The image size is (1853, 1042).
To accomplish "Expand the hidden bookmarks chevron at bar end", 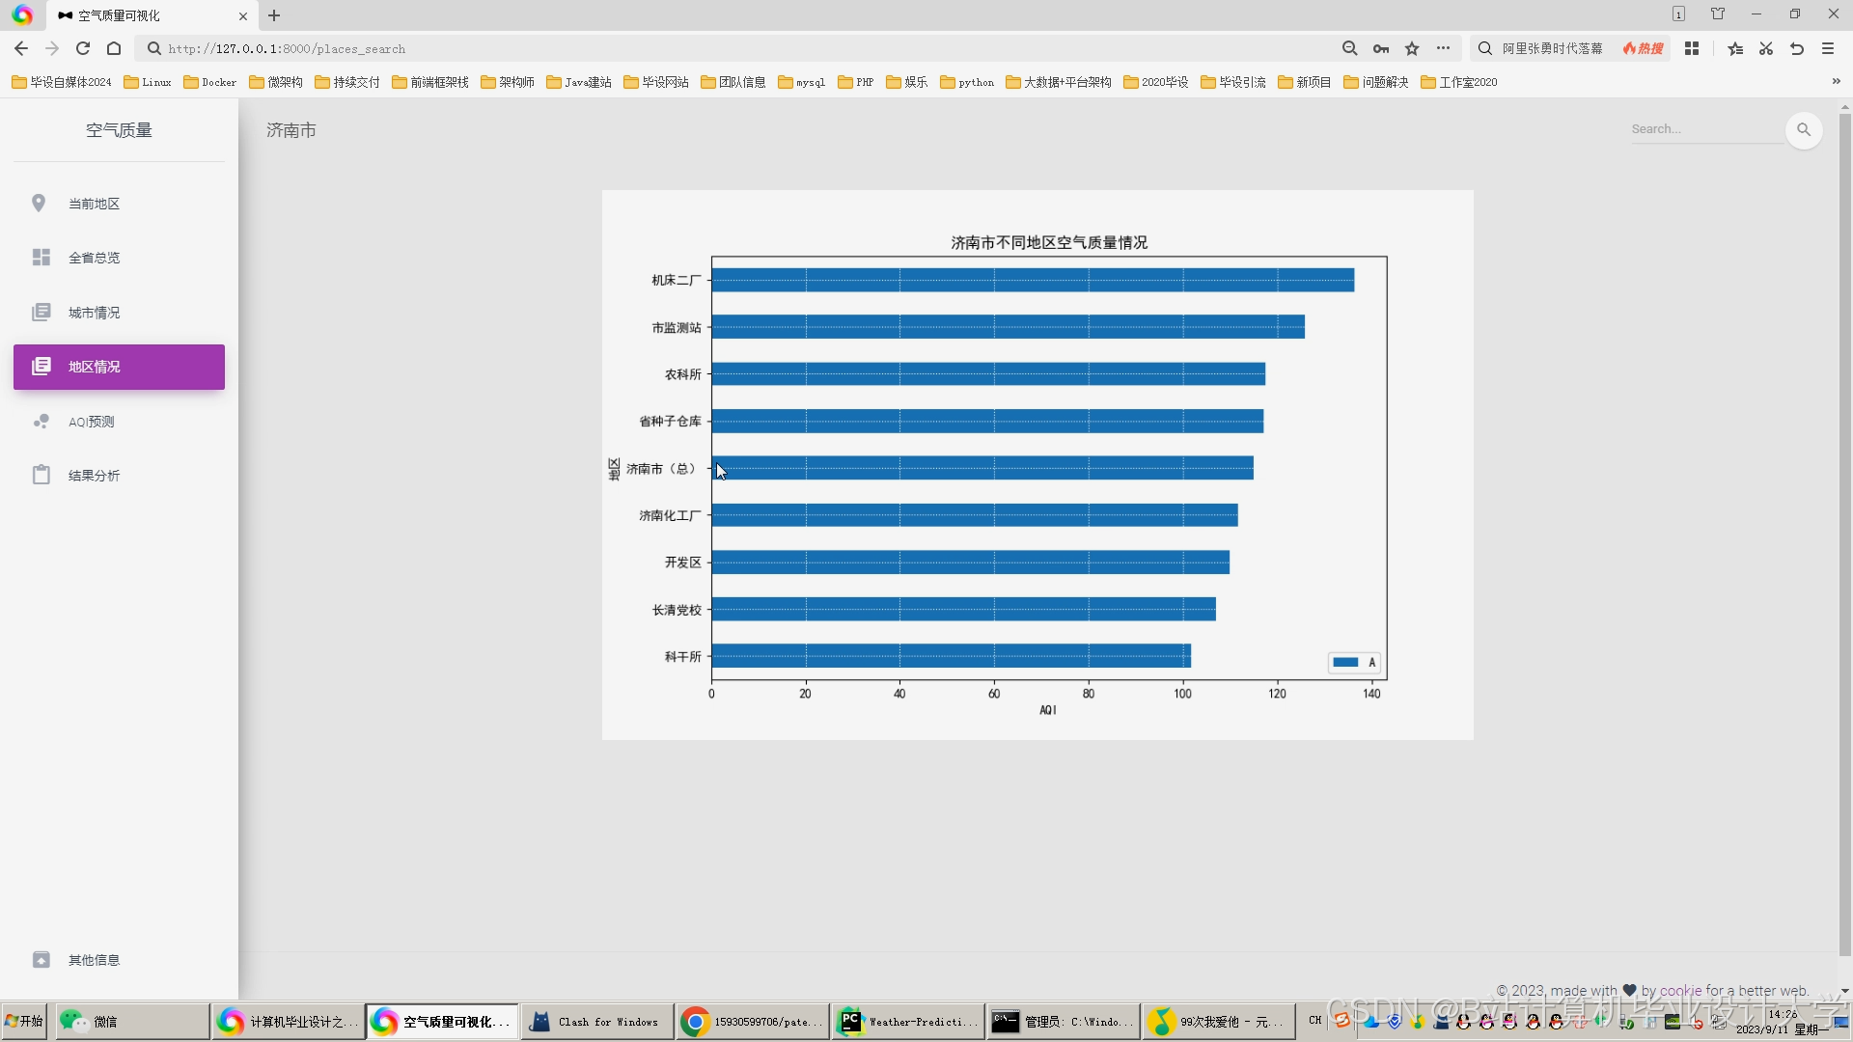I will point(1836,82).
